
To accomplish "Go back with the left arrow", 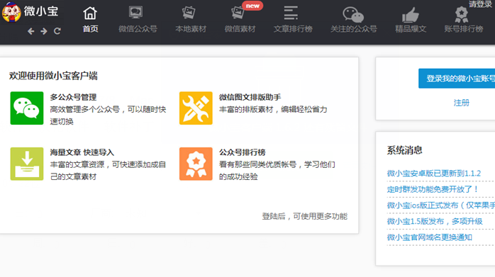I will tap(30, 31).
